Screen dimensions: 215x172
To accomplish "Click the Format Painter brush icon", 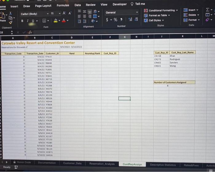I will [x=10, y=22].
